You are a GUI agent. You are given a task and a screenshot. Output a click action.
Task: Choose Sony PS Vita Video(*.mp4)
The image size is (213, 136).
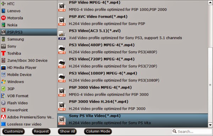click(133, 120)
